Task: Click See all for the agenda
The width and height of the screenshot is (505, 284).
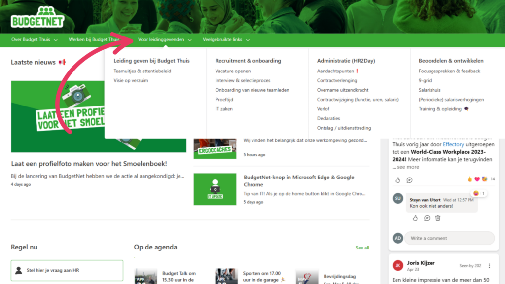Action: point(362,248)
